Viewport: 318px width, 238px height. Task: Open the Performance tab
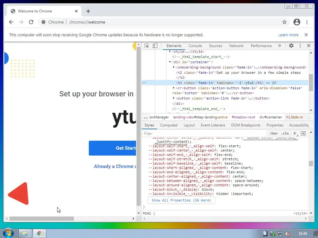(261, 46)
